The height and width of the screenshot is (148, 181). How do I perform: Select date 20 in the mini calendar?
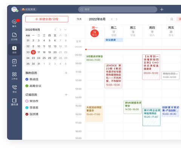[55, 52]
